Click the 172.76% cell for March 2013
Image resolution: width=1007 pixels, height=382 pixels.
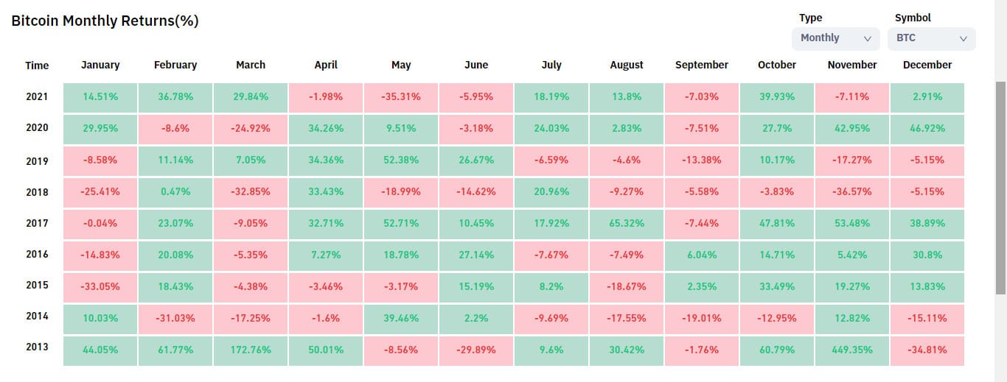pos(251,350)
